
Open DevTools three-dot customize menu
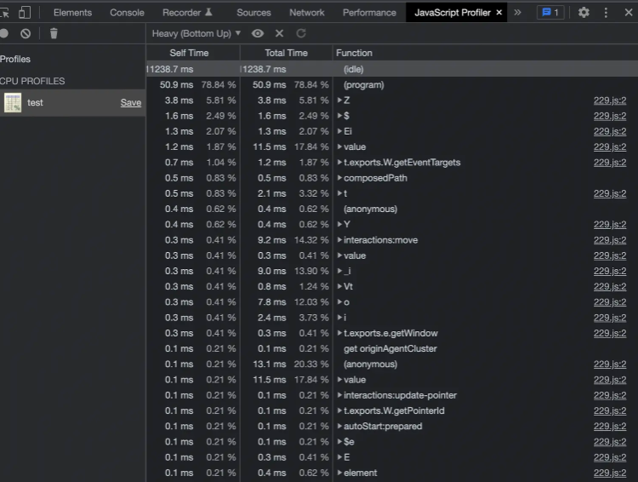pos(606,13)
